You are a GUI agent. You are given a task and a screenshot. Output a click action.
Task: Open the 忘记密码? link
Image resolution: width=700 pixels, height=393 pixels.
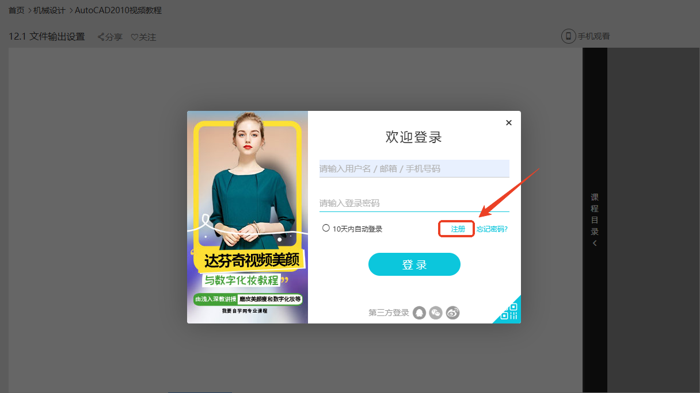492,229
